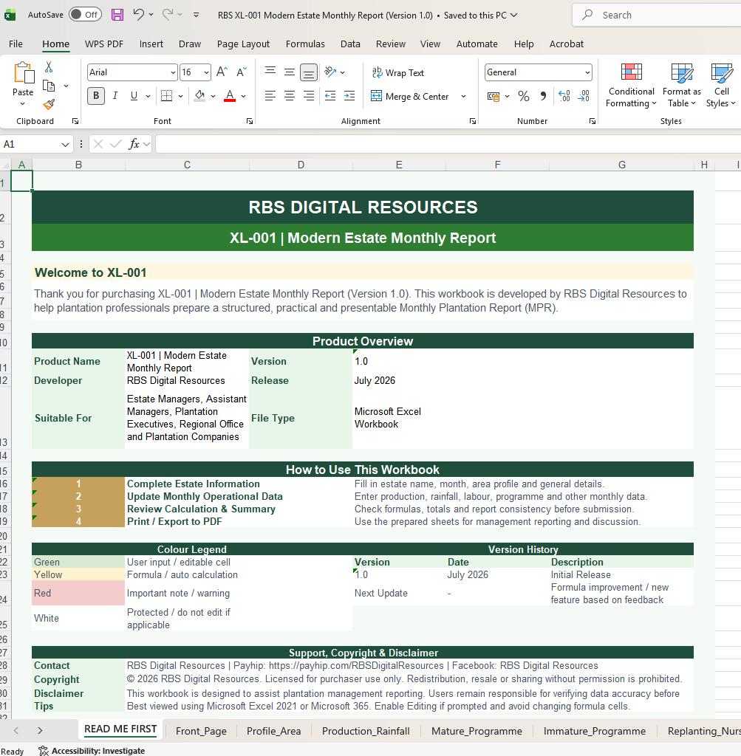Screen dimensions: 741x756
Task: Click the Increase Decimal icon
Action: click(564, 96)
